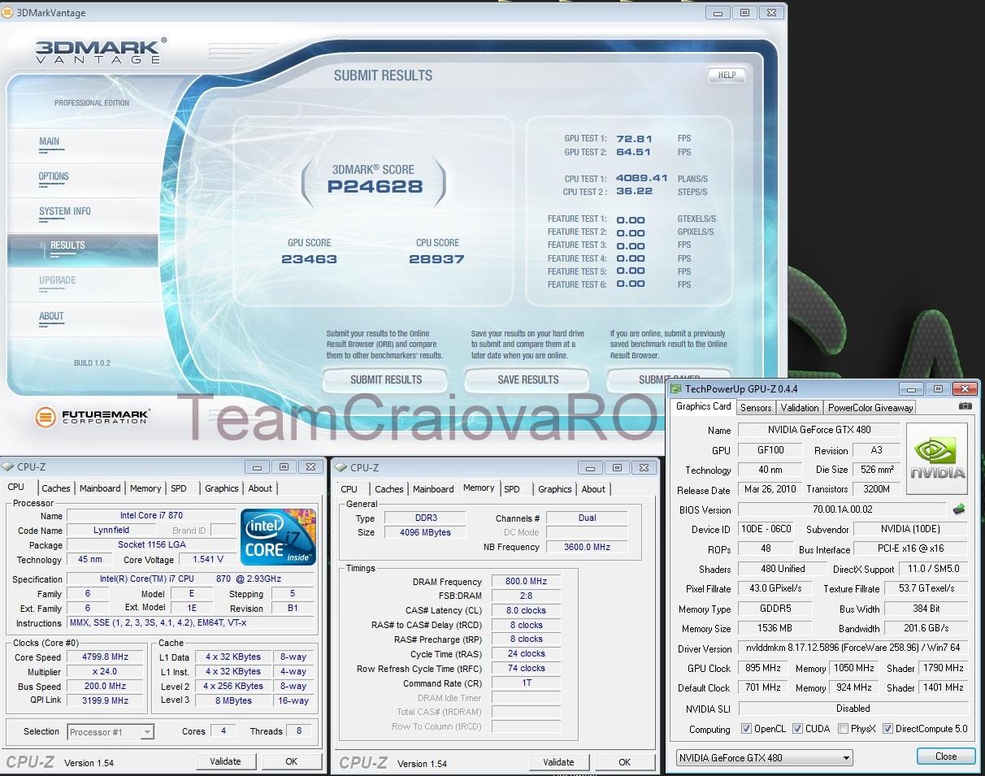Click the GPU-Z title bar app icon
The height and width of the screenshot is (776, 985).
tap(677, 389)
